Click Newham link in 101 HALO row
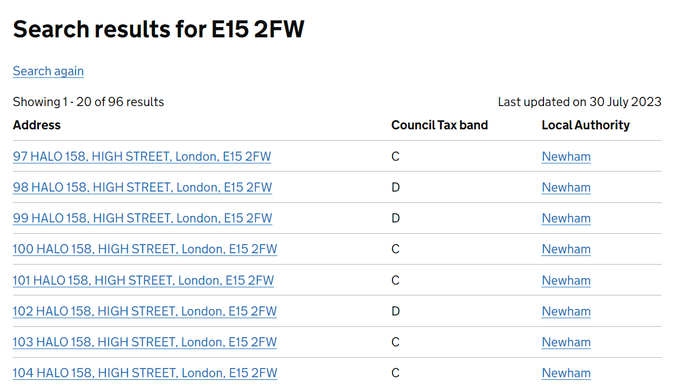 tap(566, 280)
